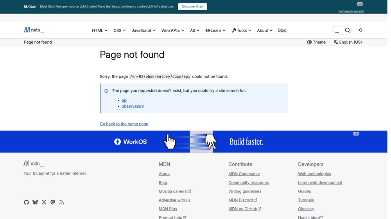Open Product help footer link
Screen dimensions: 391x219
(172, 217)
